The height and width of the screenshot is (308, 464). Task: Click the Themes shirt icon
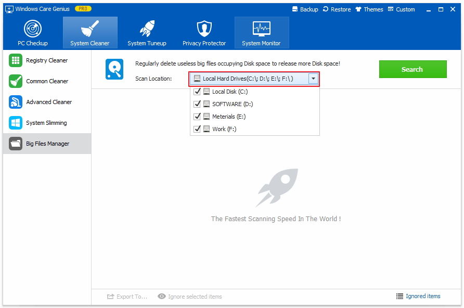pyautogui.click(x=358, y=9)
